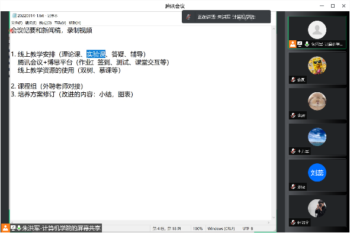Click the heading line 会议纪要和新闻稿，录制视频
This screenshot has height=233, width=350.
(x=52, y=30)
